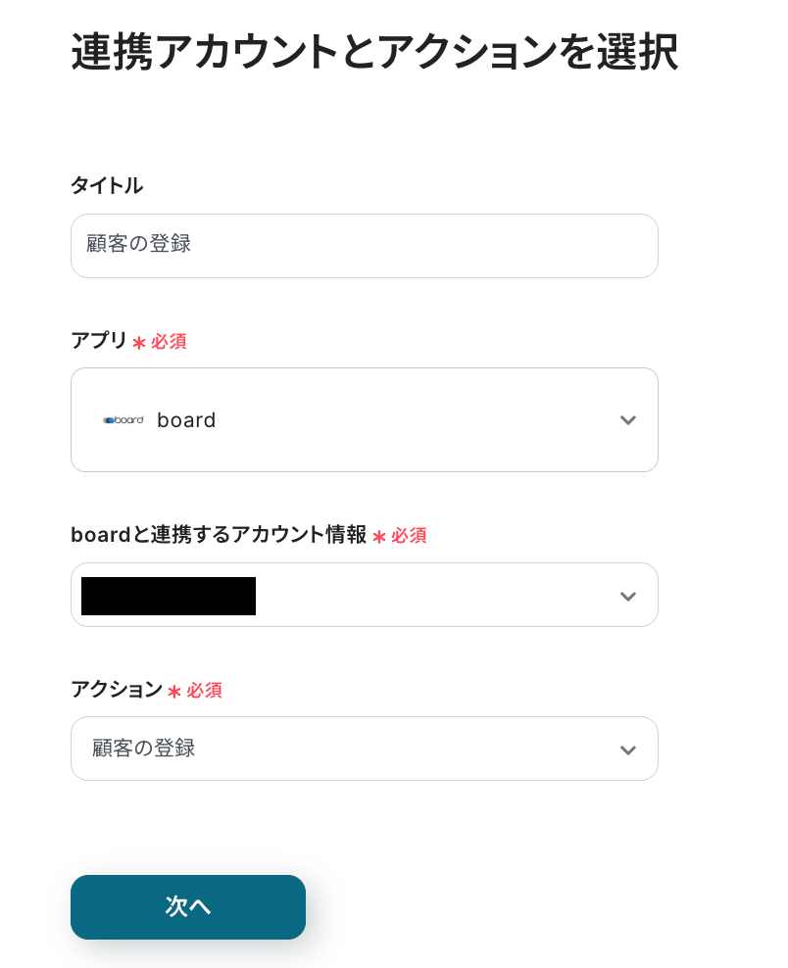The height and width of the screenshot is (968, 788).
Task: Click the boardと連携するアカウント情報 label
Action: (218, 535)
